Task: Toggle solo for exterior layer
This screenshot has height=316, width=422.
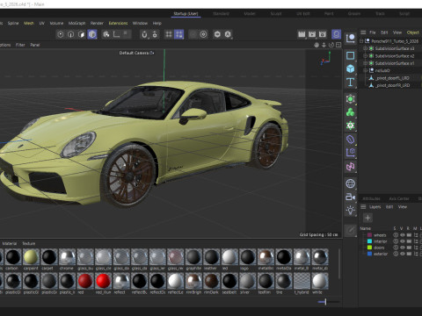Action: click(x=396, y=254)
